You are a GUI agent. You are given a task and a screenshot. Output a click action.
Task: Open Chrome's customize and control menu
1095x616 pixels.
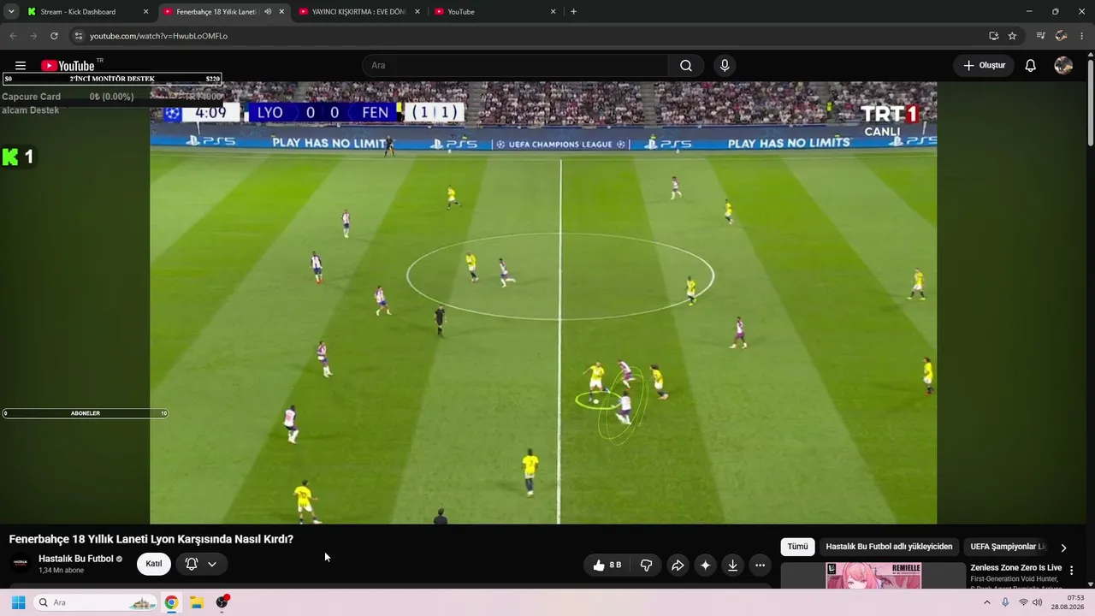click(1083, 36)
